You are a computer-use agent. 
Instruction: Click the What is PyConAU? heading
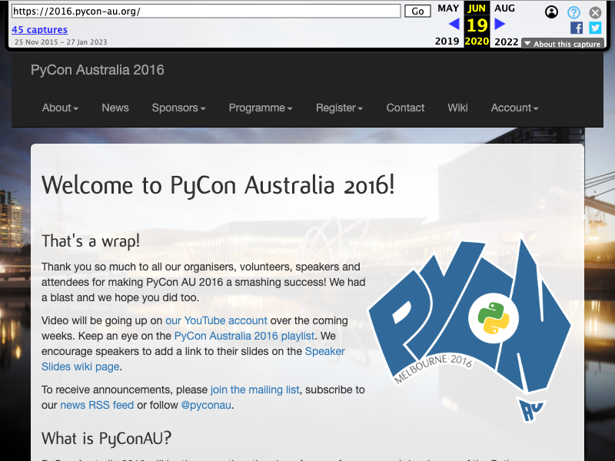106,438
